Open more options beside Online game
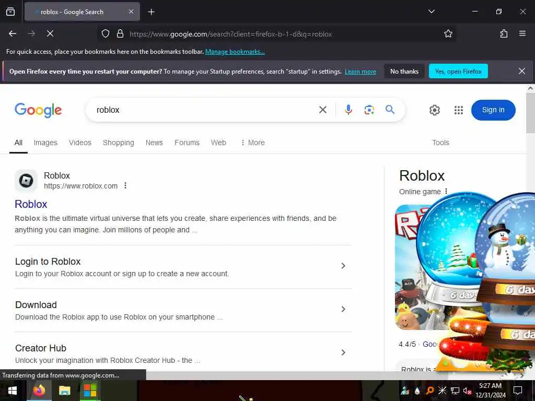Screen dimensions: 535x401 pos(446,191)
